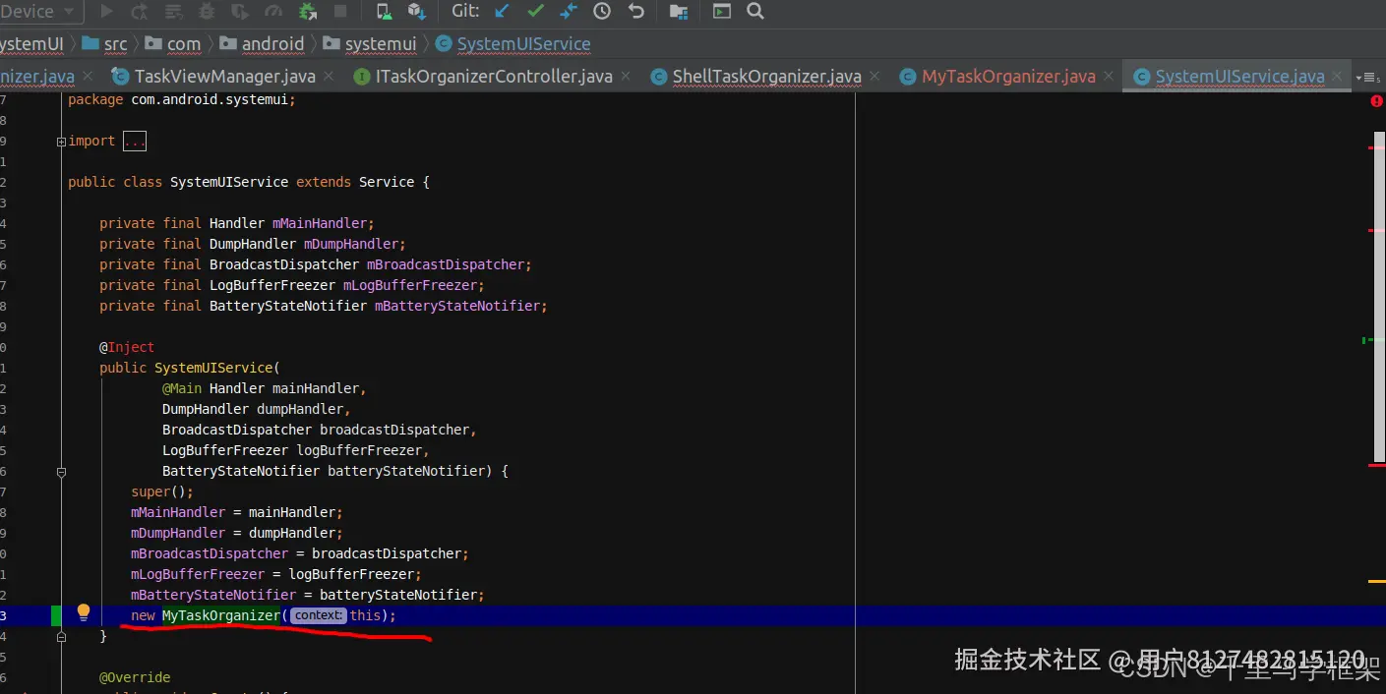Close the TaskViewManager.java tab
Screen dimensions: 1386x694
(329, 76)
